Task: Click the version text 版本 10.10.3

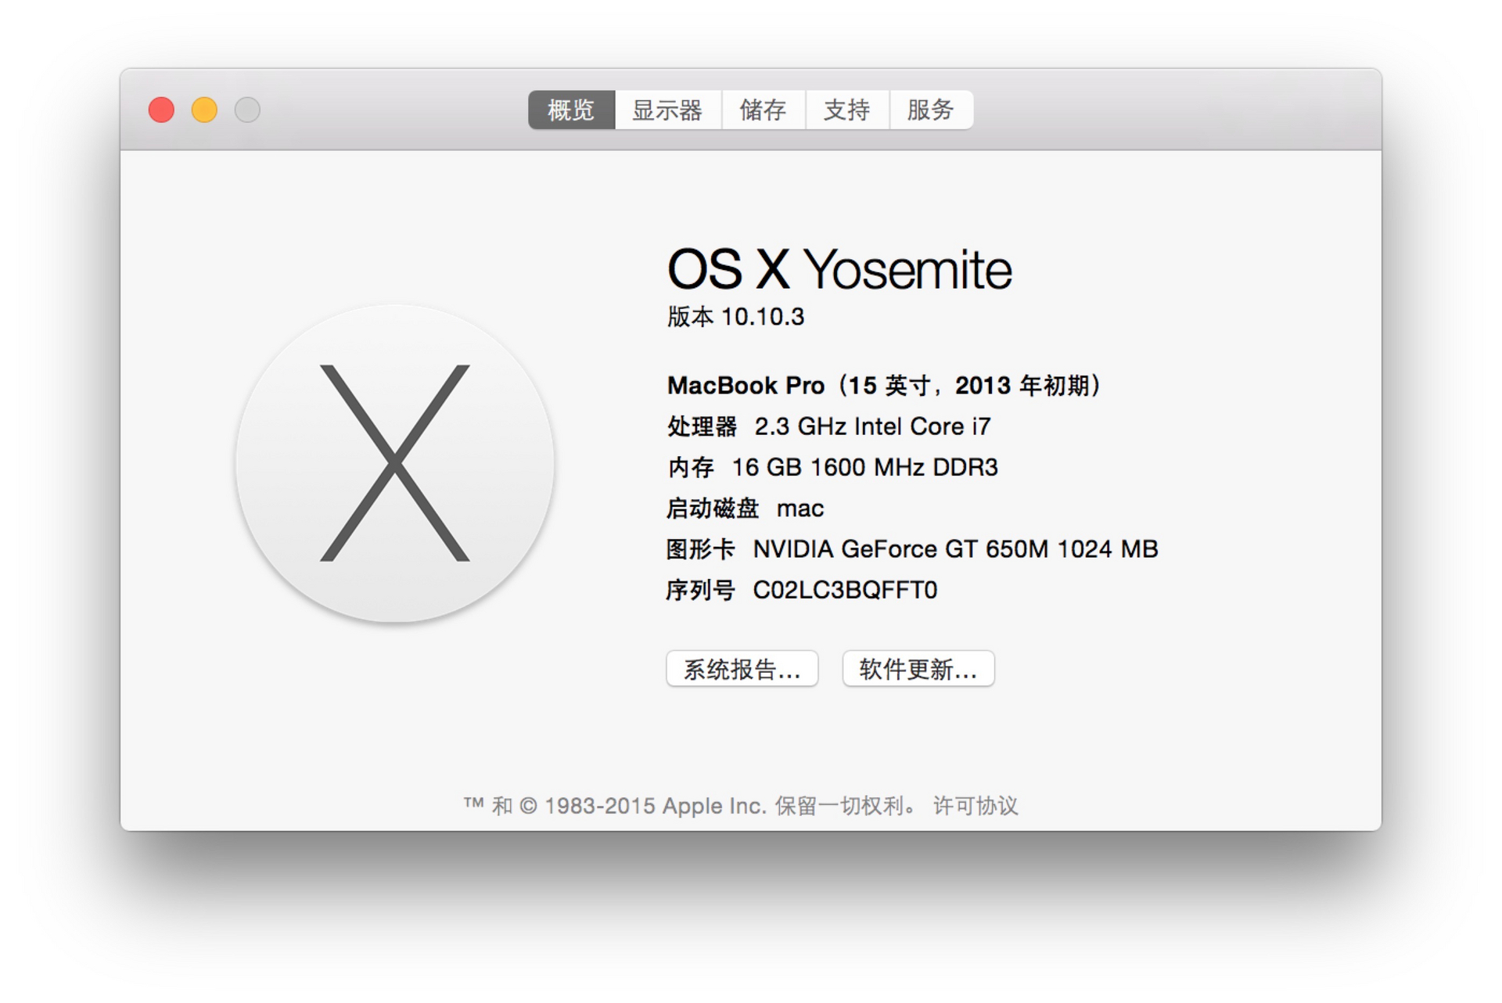Action: (735, 317)
